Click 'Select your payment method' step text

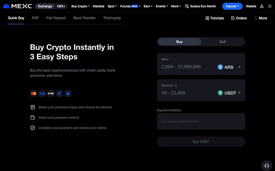[58, 117]
